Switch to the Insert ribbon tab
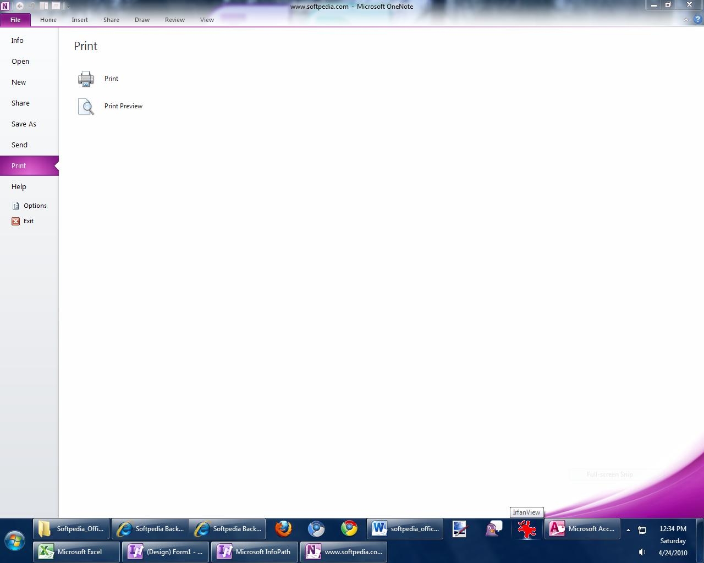The image size is (704, 563). pos(80,20)
